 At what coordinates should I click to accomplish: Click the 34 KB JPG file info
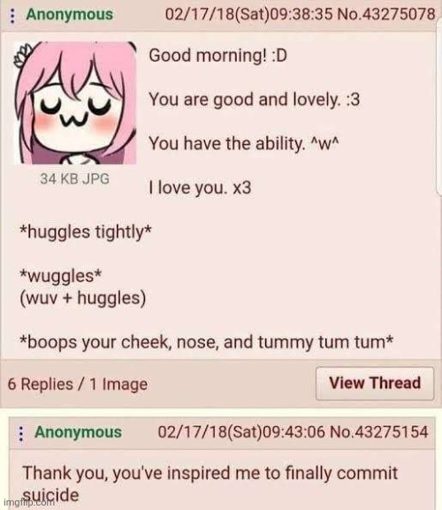point(74,179)
